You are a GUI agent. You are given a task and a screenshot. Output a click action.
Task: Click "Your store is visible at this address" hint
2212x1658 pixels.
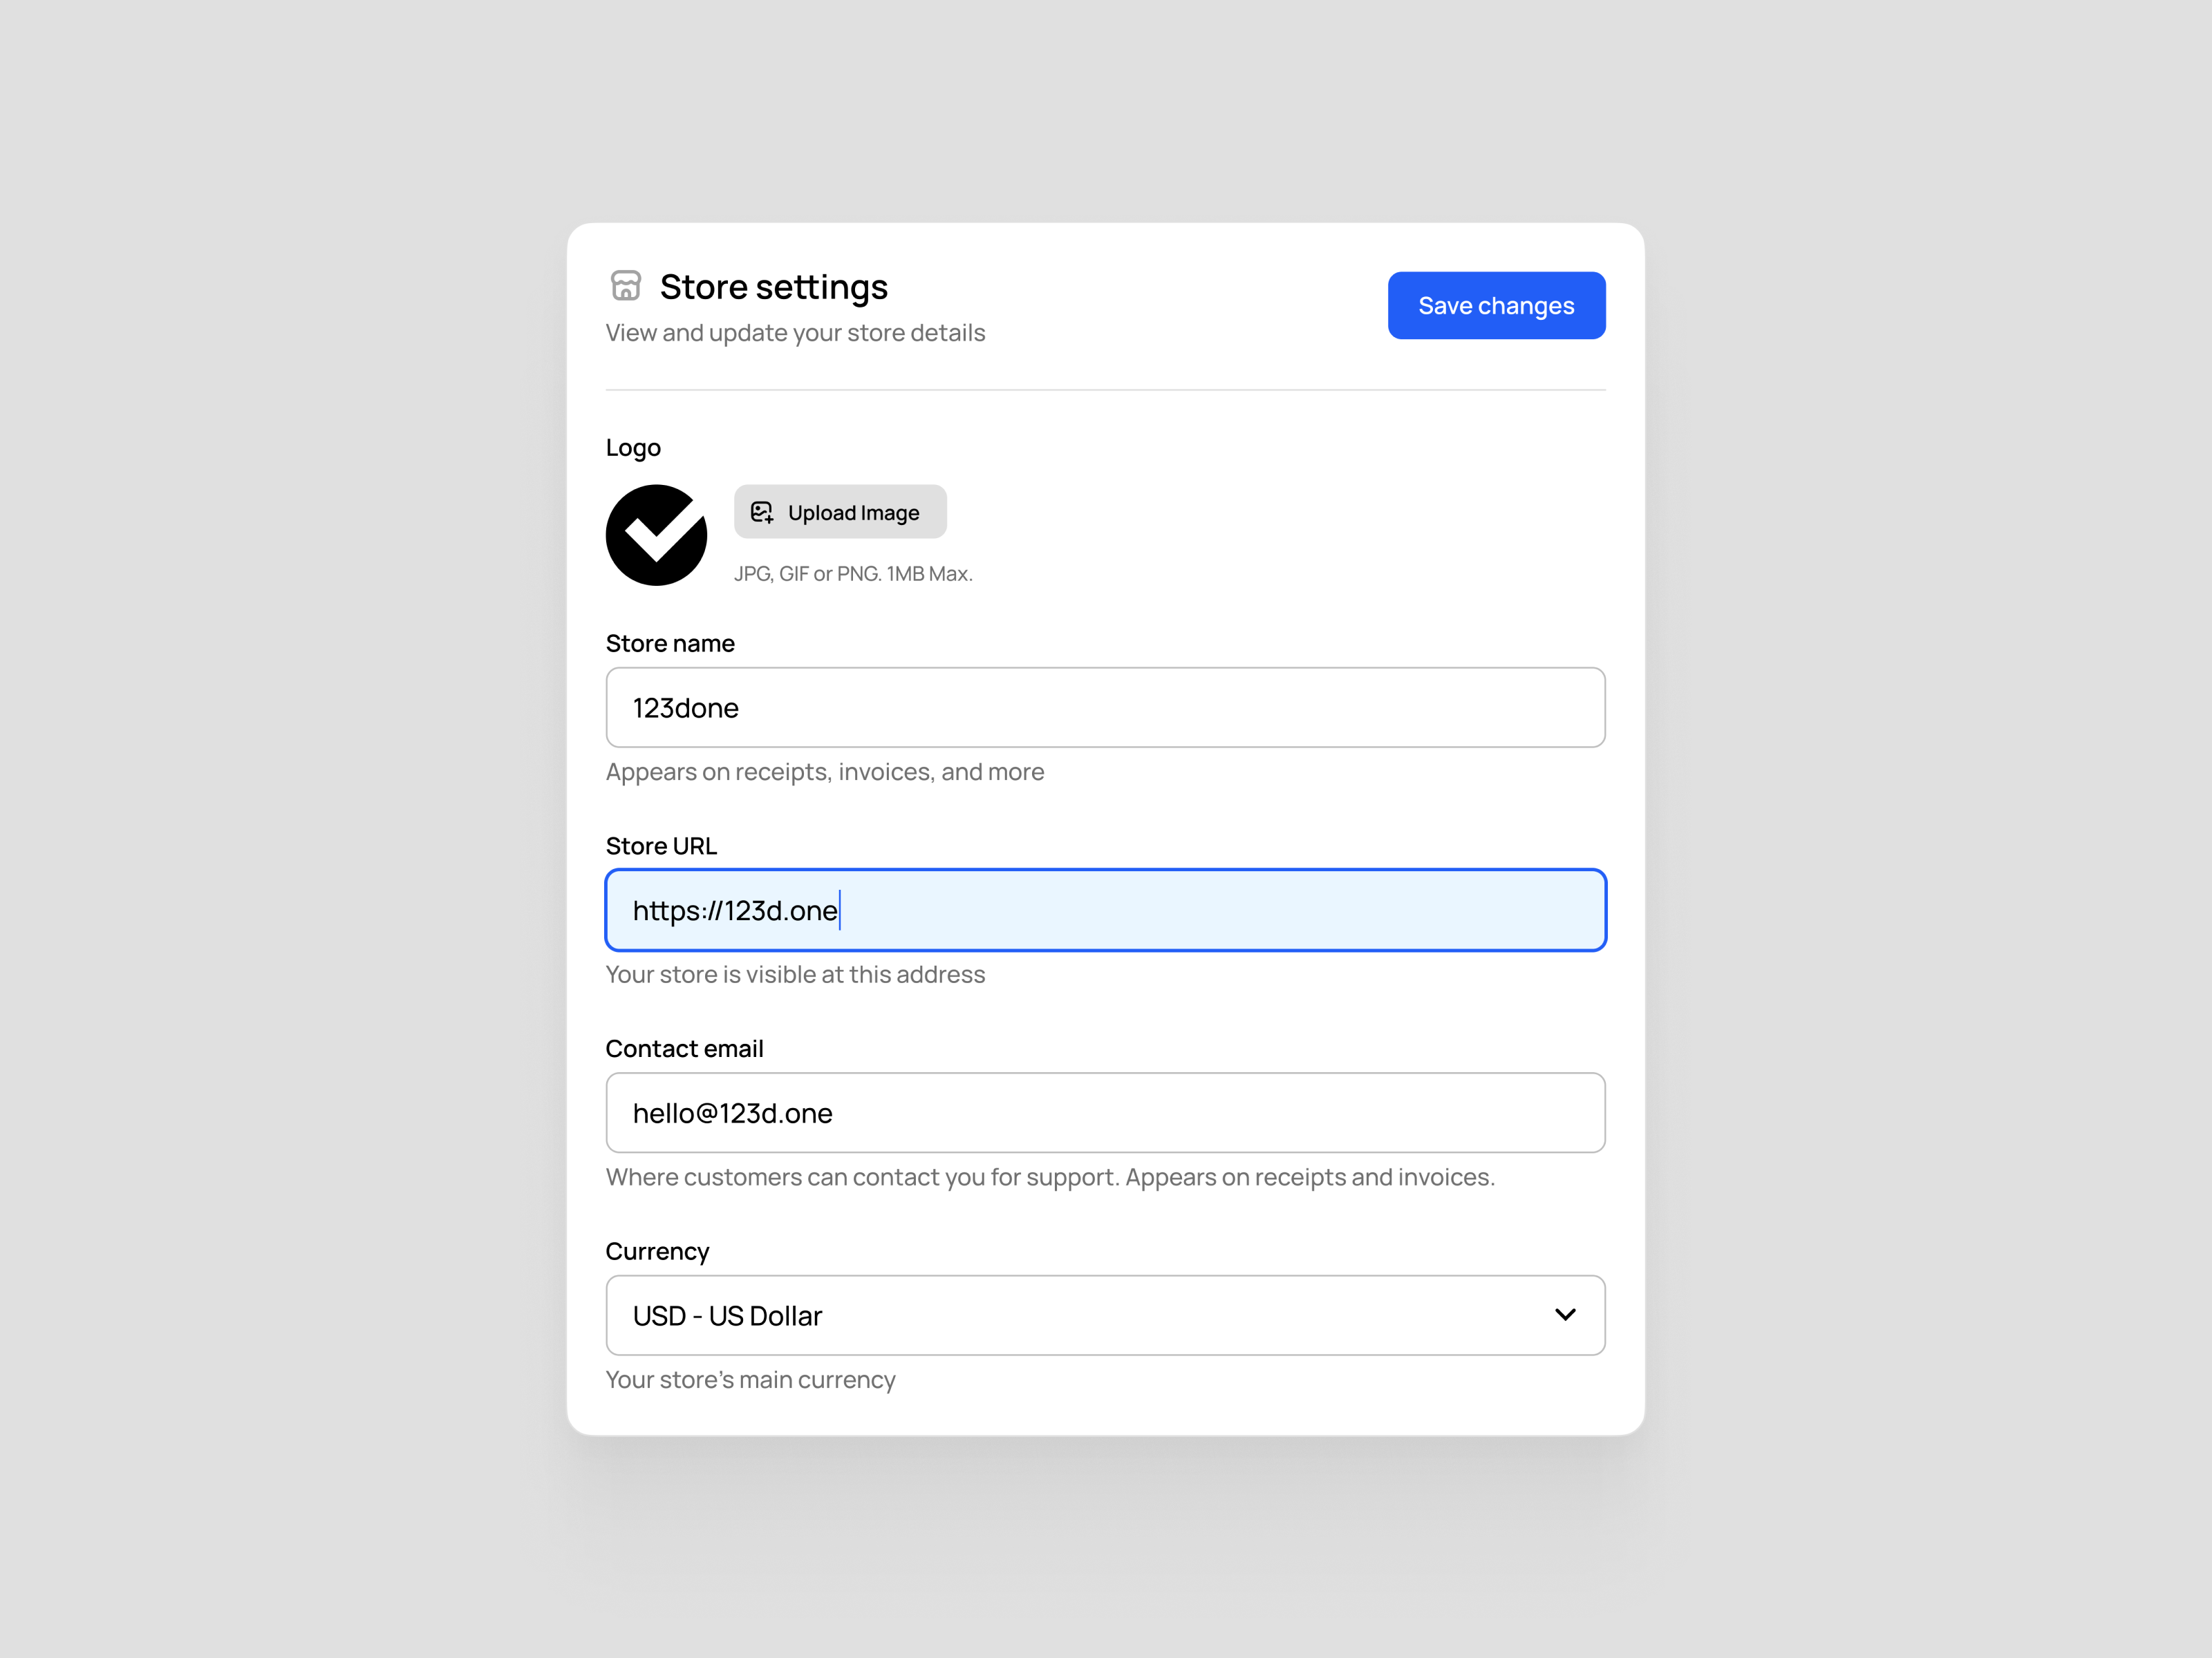tap(795, 974)
